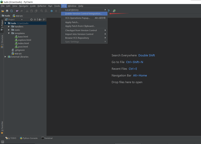The height and width of the screenshot is (144, 201).
Task: Click the Synchronize toolbar icon
Action: [12, 11]
